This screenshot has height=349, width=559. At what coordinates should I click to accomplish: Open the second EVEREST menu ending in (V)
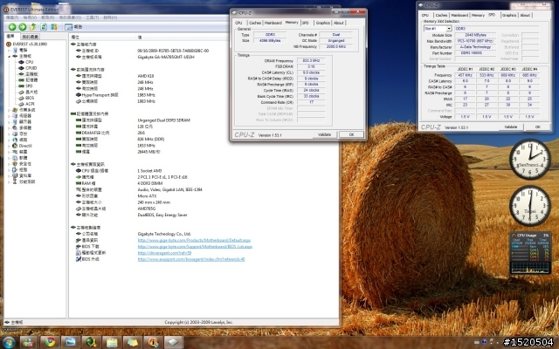pyautogui.click(x=30, y=17)
